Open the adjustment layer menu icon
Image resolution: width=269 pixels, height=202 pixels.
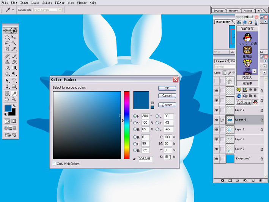pyautogui.click(x=245, y=180)
